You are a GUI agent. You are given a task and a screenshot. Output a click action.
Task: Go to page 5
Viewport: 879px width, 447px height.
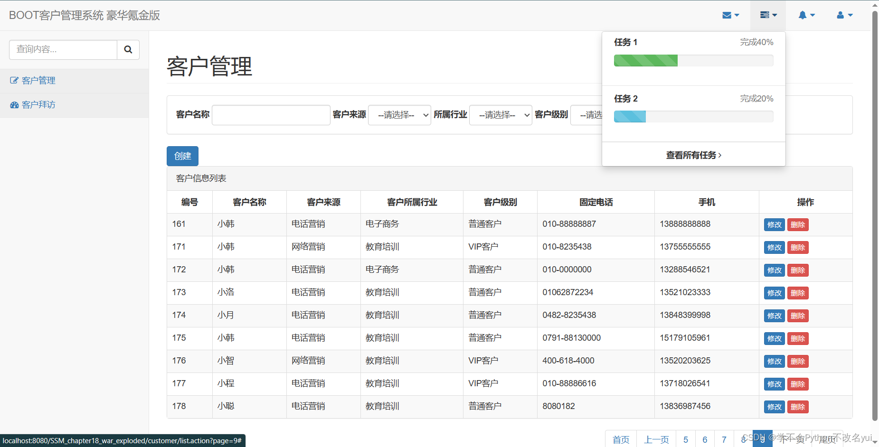(x=686, y=439)
